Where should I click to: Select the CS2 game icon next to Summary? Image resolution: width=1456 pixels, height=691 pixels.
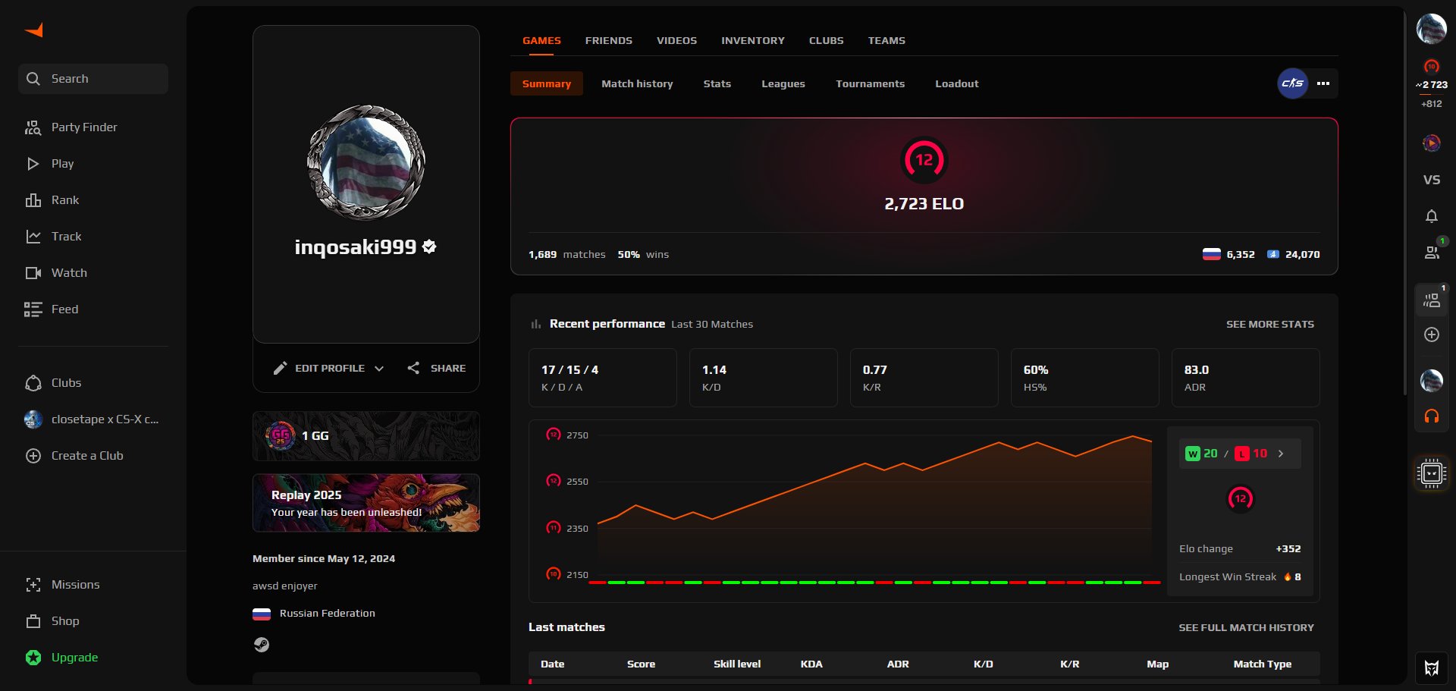pyautogui.click(x=1291, y=83)
